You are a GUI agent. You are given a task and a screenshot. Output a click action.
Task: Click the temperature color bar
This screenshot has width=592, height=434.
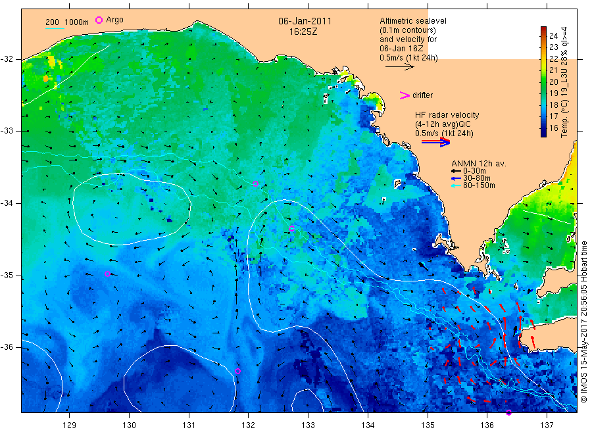tap(544, 82)
